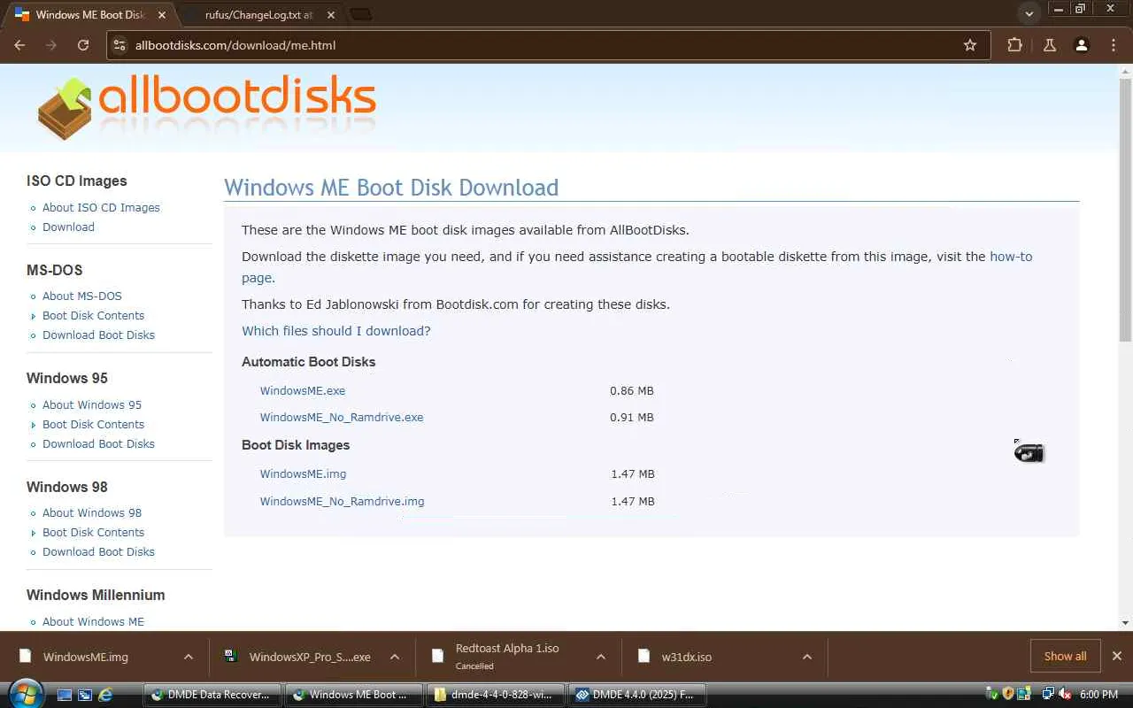Click the Redtoast Alpha 1.iso download item
Image resolution: width=1133 pixels, height=708 pixels.
pos(507,656)
